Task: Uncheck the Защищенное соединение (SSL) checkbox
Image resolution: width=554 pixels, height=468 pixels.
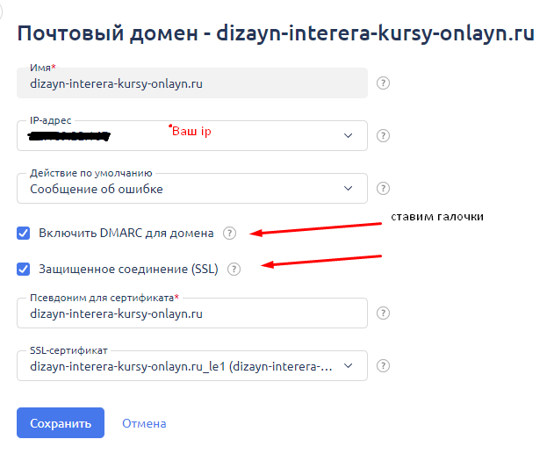Action: pos(23,270)
